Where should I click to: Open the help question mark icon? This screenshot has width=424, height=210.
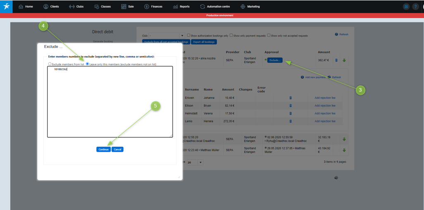(x=415, y=7)
